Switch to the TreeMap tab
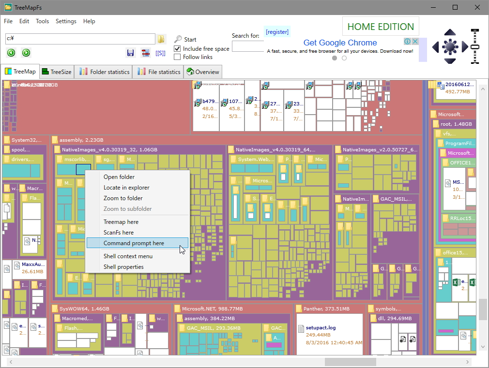The height and width of the screenshot is (368, 489). click(20, 72)
